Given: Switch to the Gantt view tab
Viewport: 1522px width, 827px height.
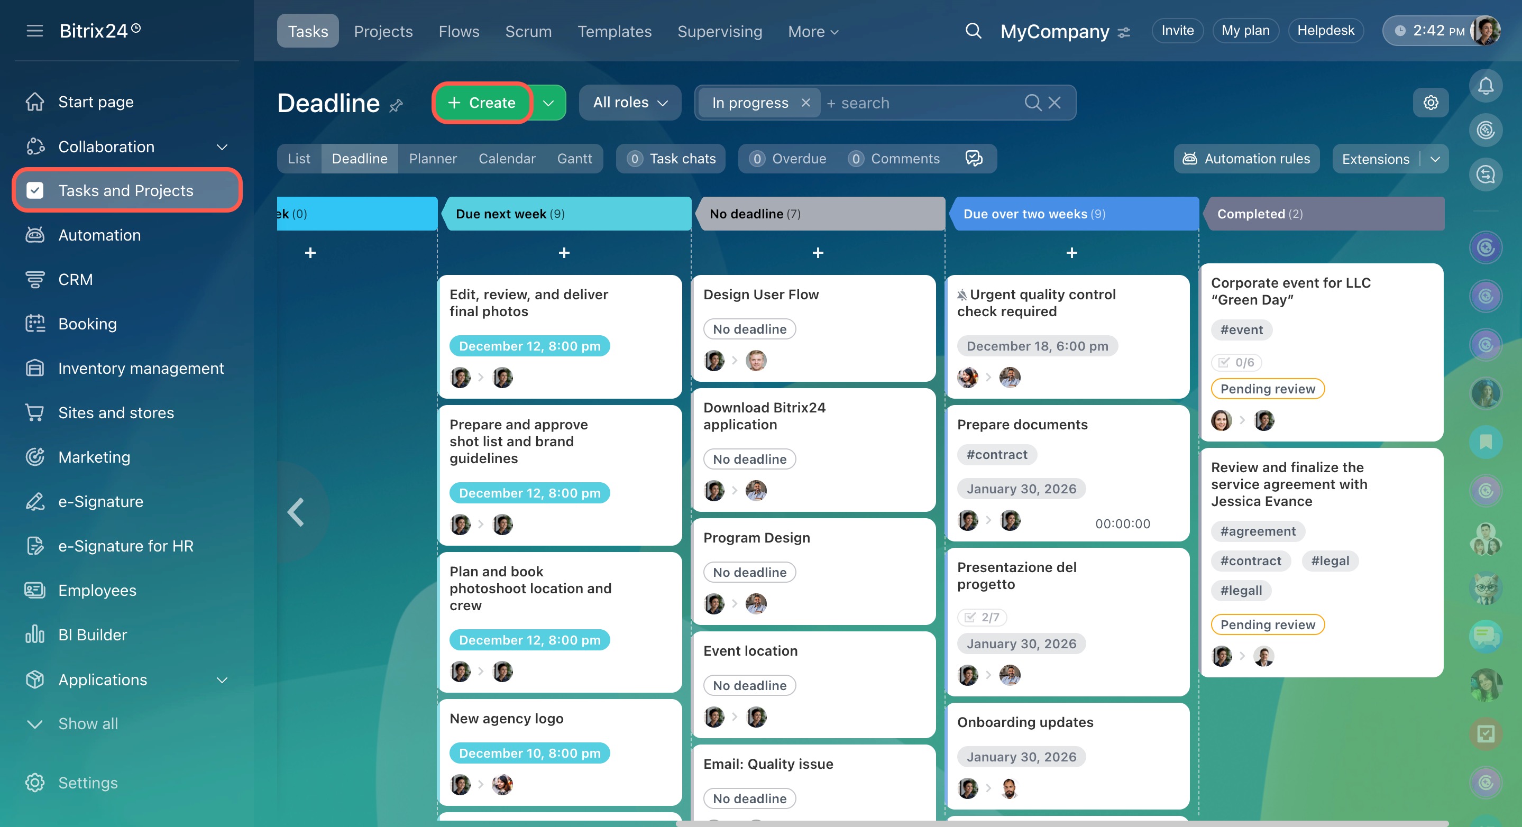Looking at the screenshot, I should [574, 158].
